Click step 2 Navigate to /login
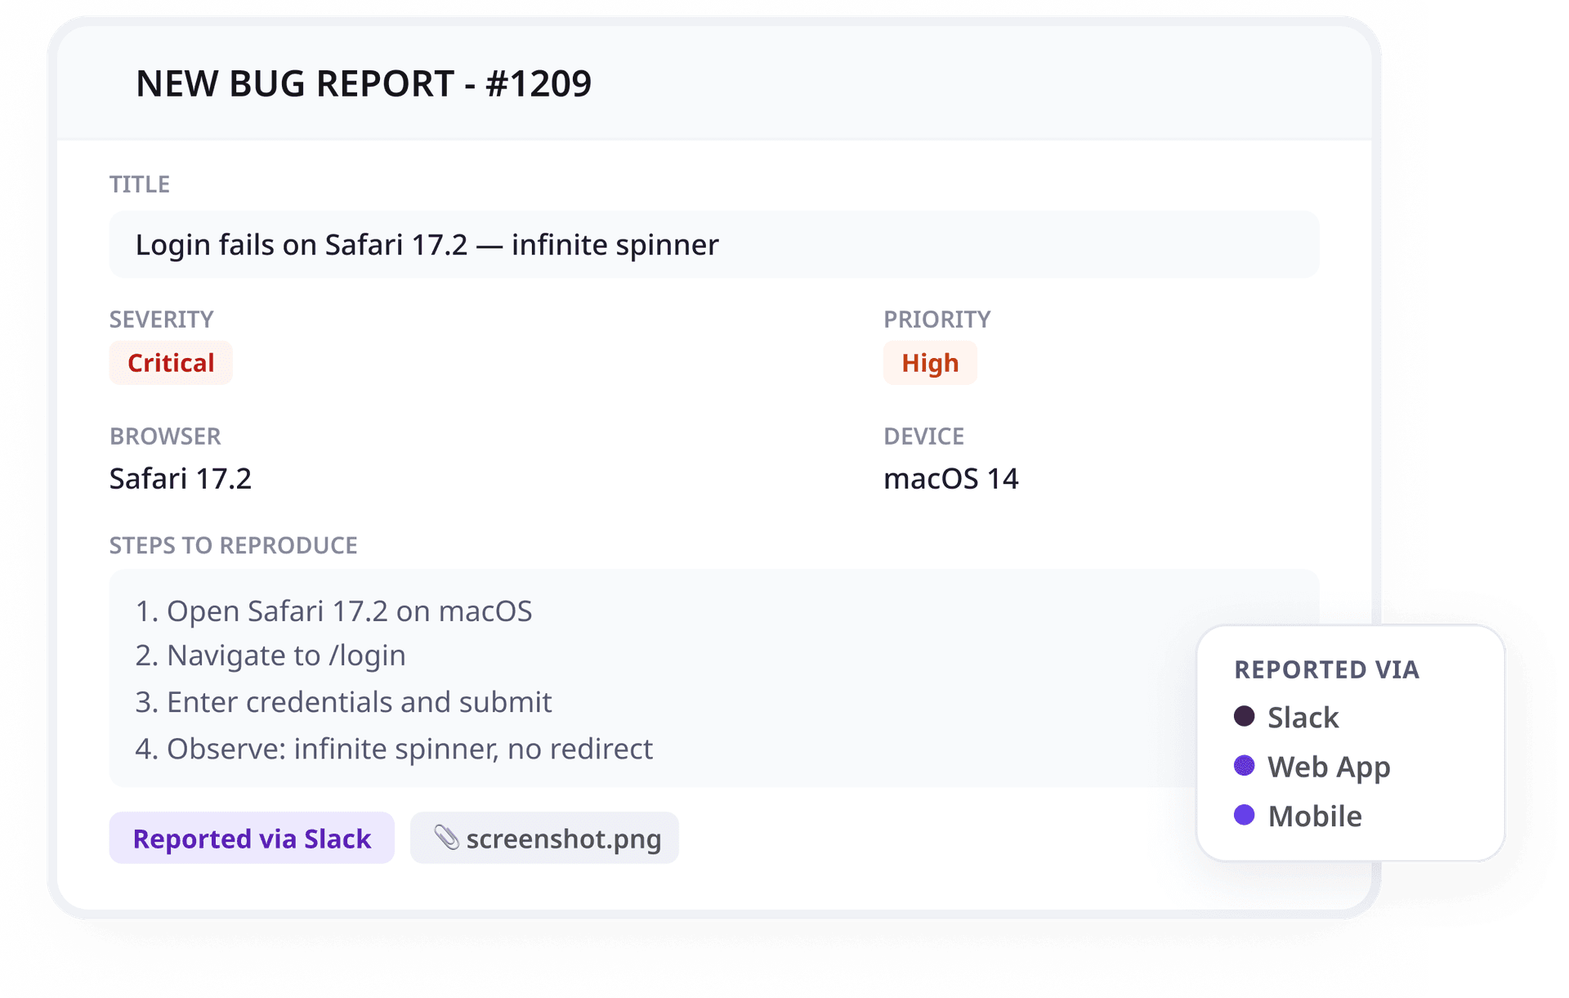Image resolution: width=1569 pixels, height=998 pixels. tap(270, 656)
